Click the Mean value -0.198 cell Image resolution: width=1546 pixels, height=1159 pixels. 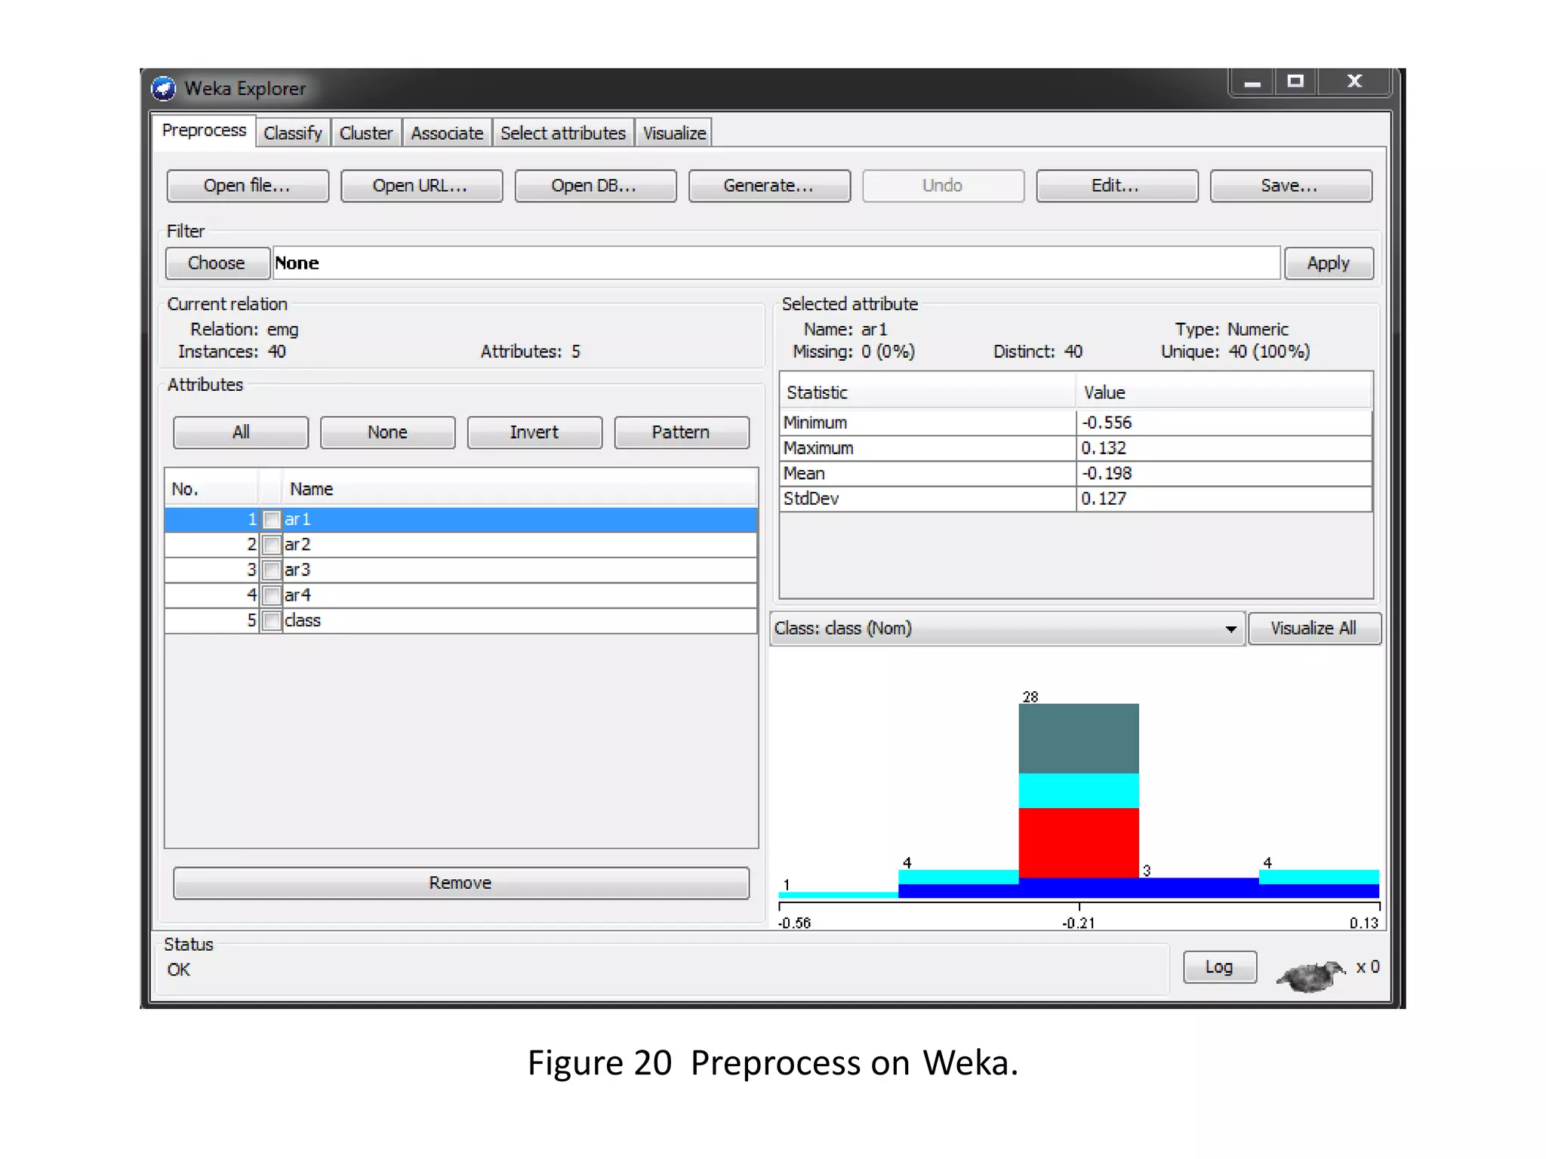pos(1224,474)
